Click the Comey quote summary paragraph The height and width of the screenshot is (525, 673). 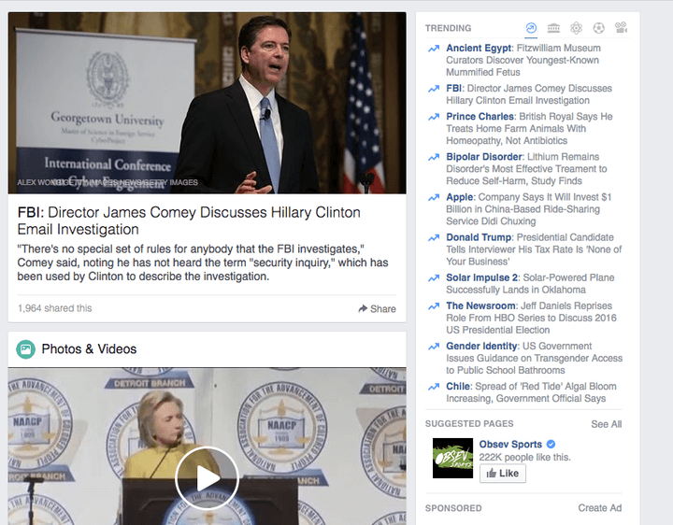click(203, 262)
